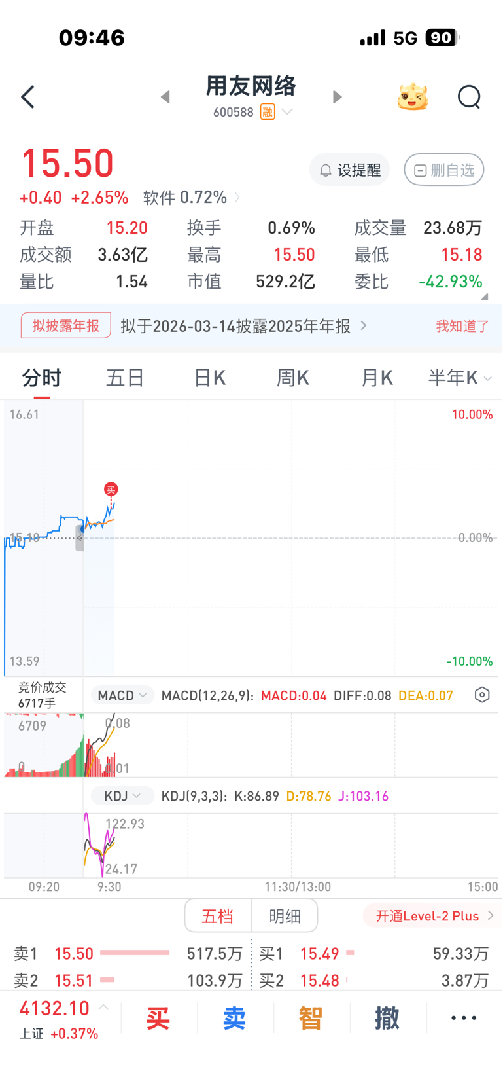Collapse call auction panel handle
This screenshot has width=503, height=1090.
(80, 538)
